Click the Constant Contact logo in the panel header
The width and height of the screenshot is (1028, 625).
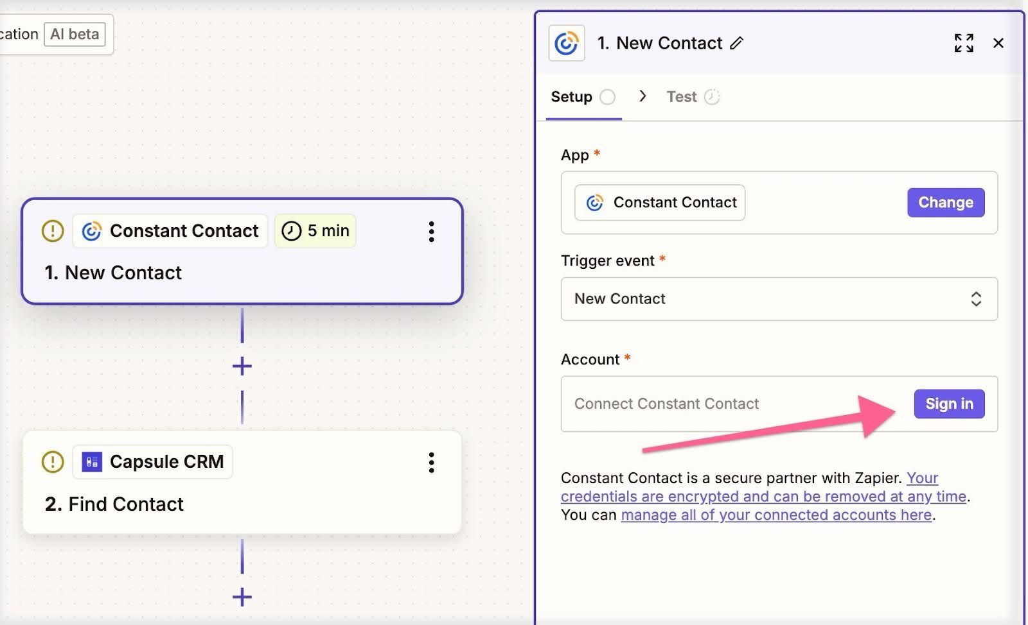[566, 43]
